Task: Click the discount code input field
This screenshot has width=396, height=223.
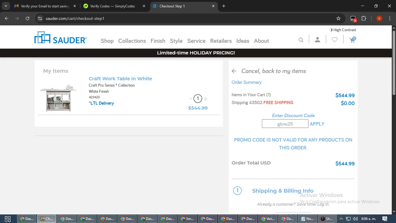Action: tap(285, 124)
